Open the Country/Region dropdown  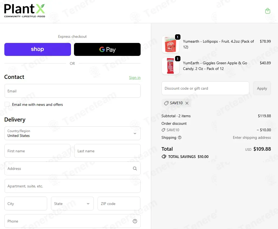pos(72,133)
